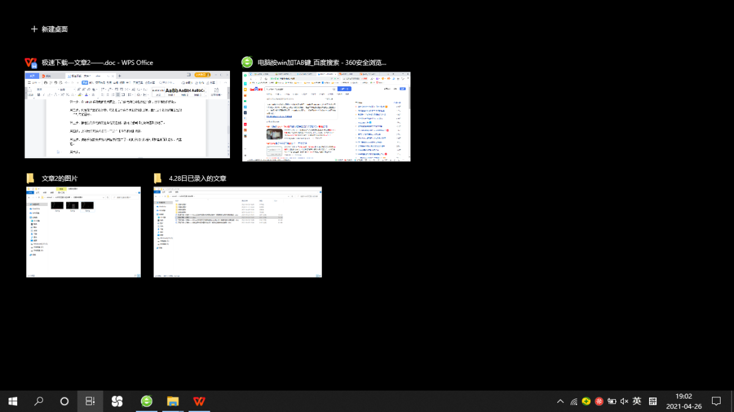The image size is (734, 412).
Task: Click the taskbar search magnifier icon
Action: (39, 401)
